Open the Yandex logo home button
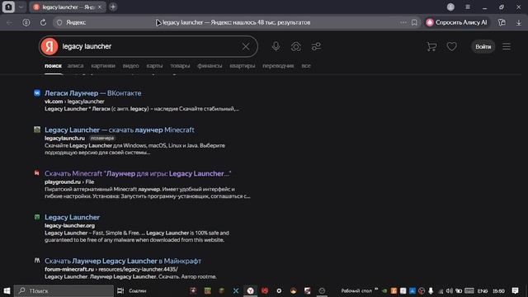This screenshot has width=528, height=297. coord(49,46)
